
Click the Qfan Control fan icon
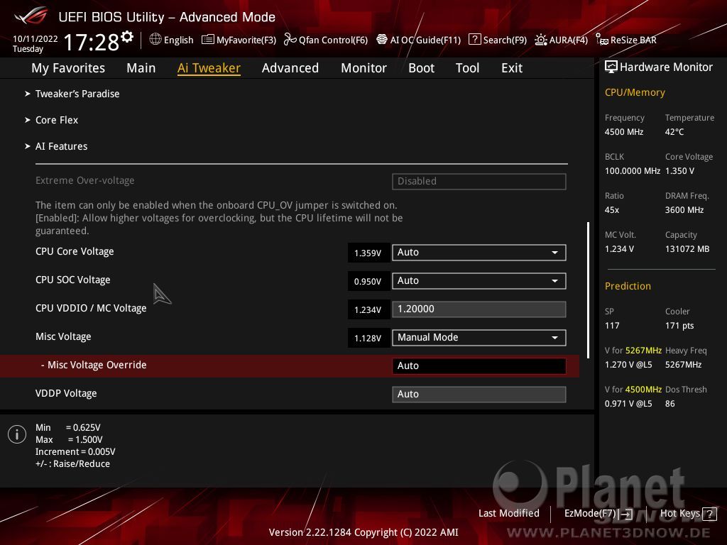(290, 40)
